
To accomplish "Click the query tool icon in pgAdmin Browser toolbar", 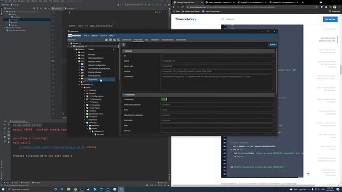I will tap(106, 40).
